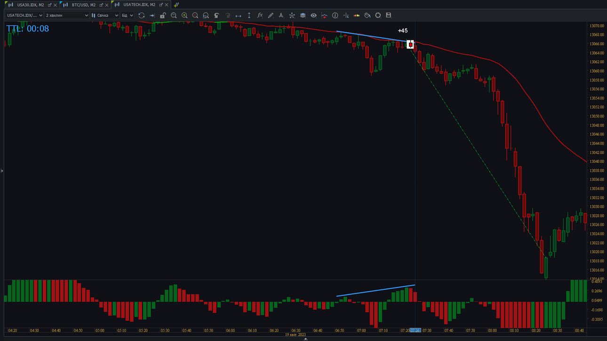607x341 pixels.
Task: Add a new chart tab with plus icon
Action: [x=176, y=5]
